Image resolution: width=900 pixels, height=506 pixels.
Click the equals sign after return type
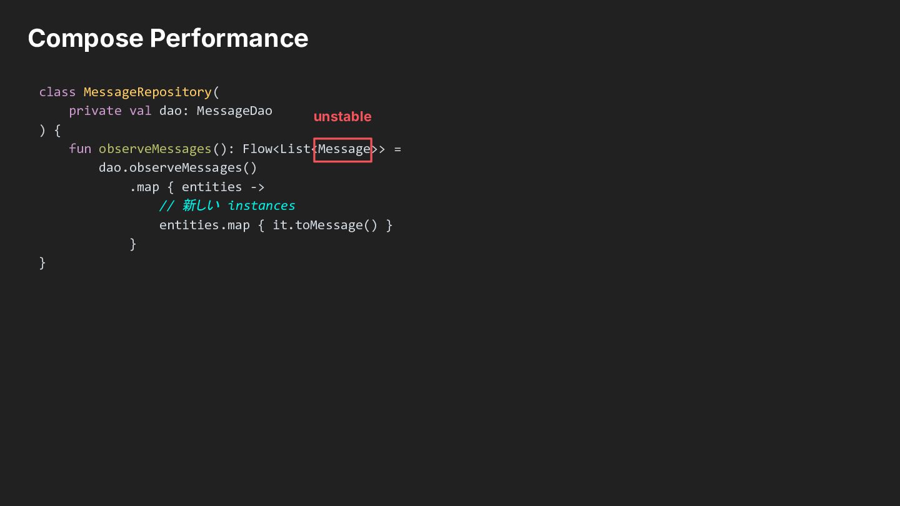click(x=397, y=149)
